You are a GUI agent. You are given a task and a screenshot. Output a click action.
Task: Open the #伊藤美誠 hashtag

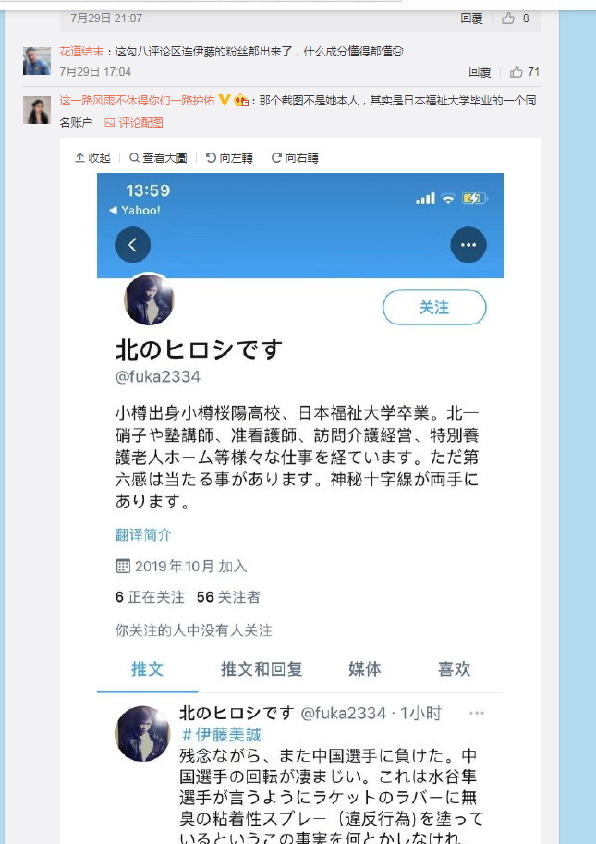(222, 735)
